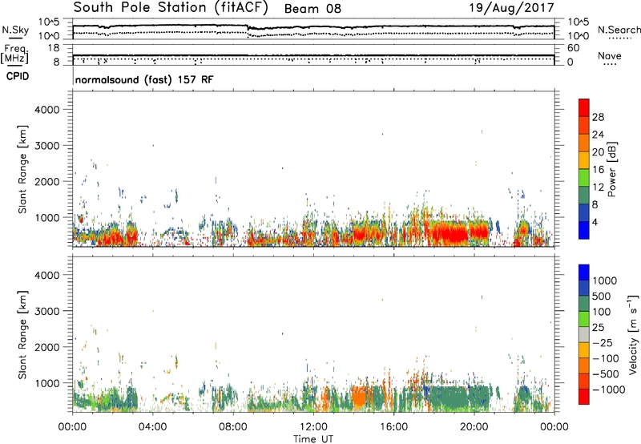Click the '12:00' time tick label
641x444 pixels.
tap(313, 427)
